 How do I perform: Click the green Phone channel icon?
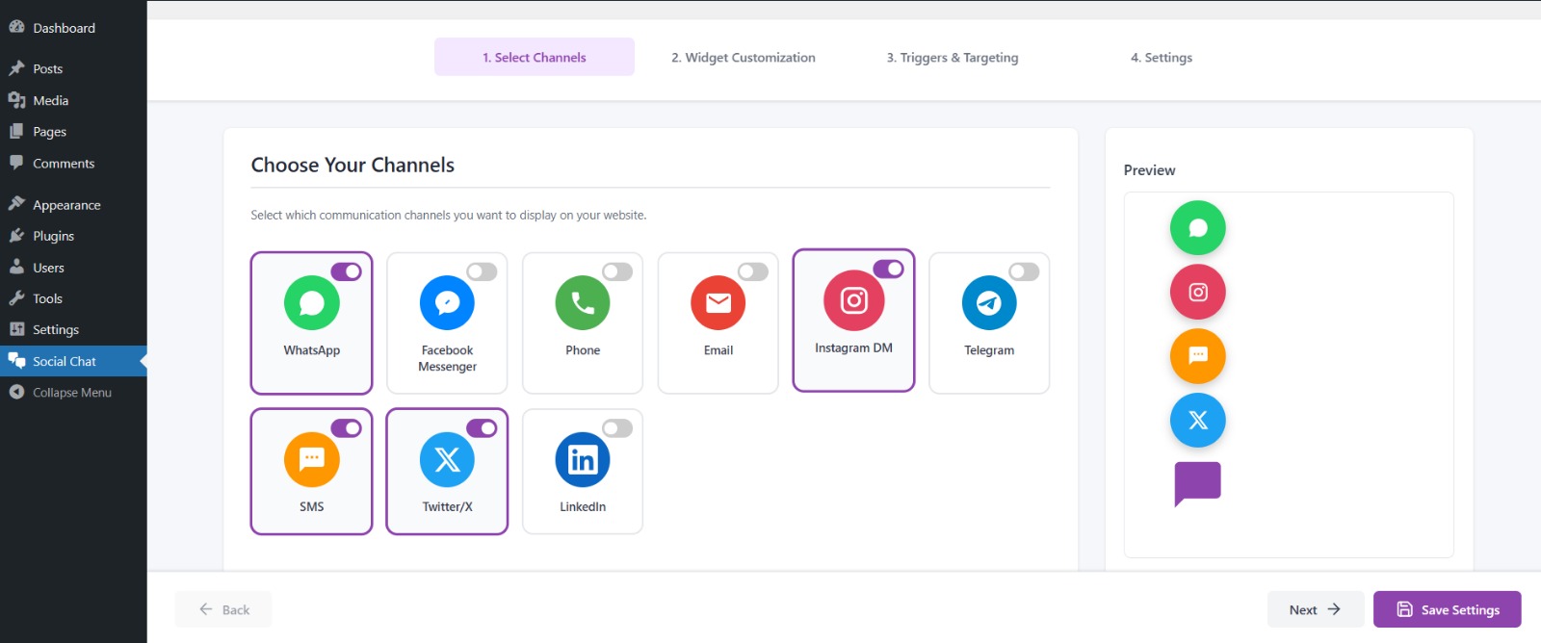[583, 303]
